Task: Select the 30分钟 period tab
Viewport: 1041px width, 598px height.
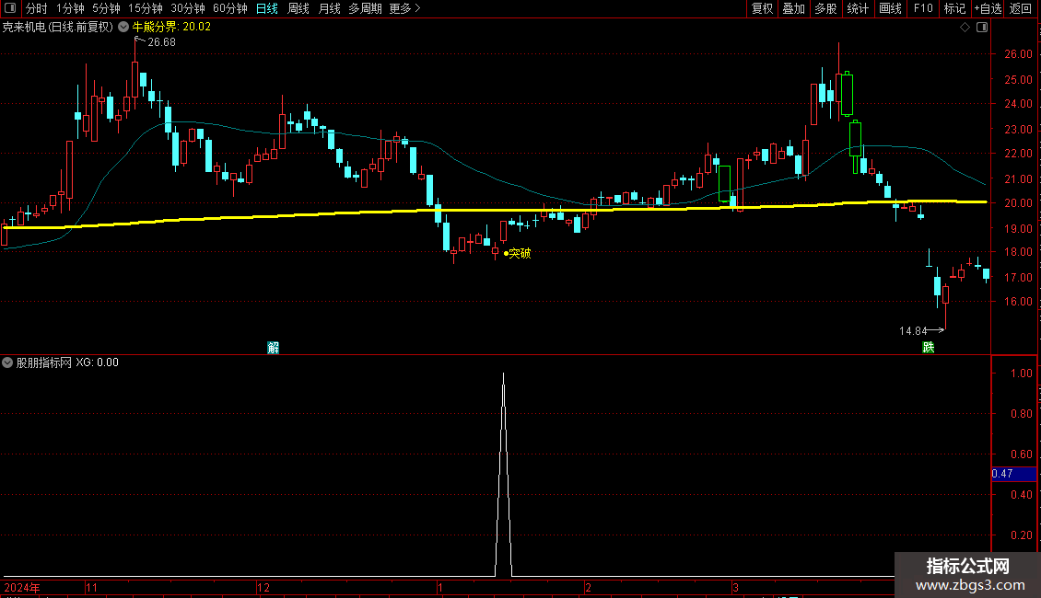Action: pyautogui.click(x=188, y=8)
